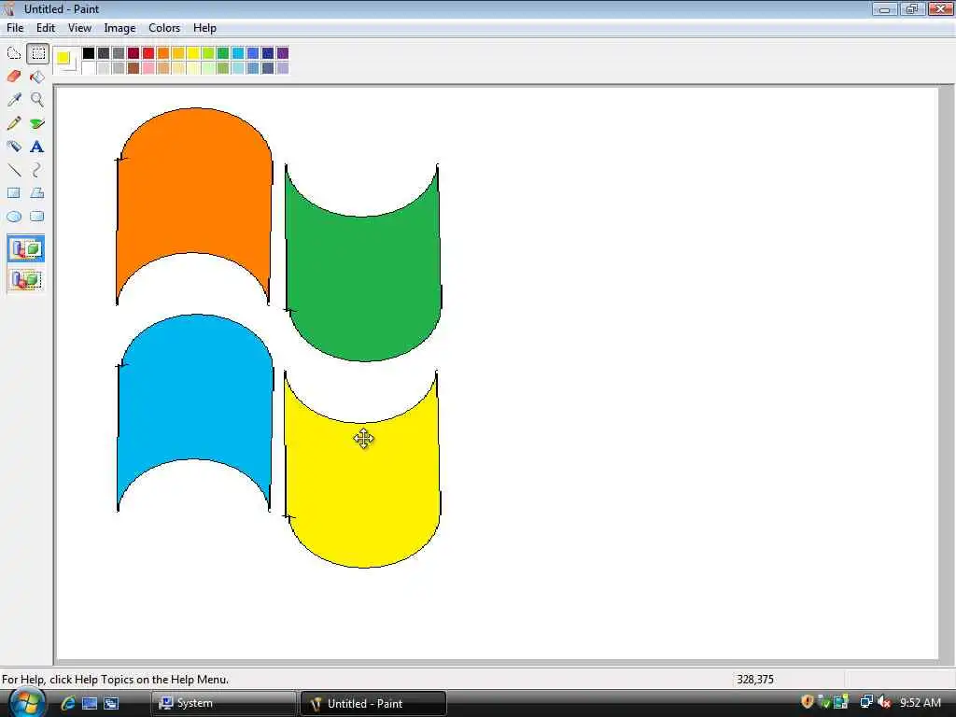Select the Brush tool
The image size is (956, 717).
[37, 123]
